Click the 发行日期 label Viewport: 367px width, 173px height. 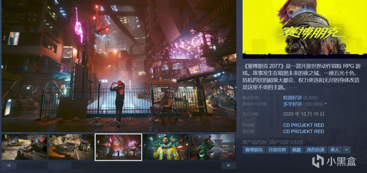(250, 114)
